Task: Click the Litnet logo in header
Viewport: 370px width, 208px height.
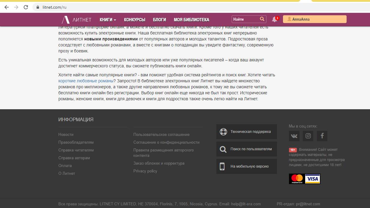Action: [76, 19]
